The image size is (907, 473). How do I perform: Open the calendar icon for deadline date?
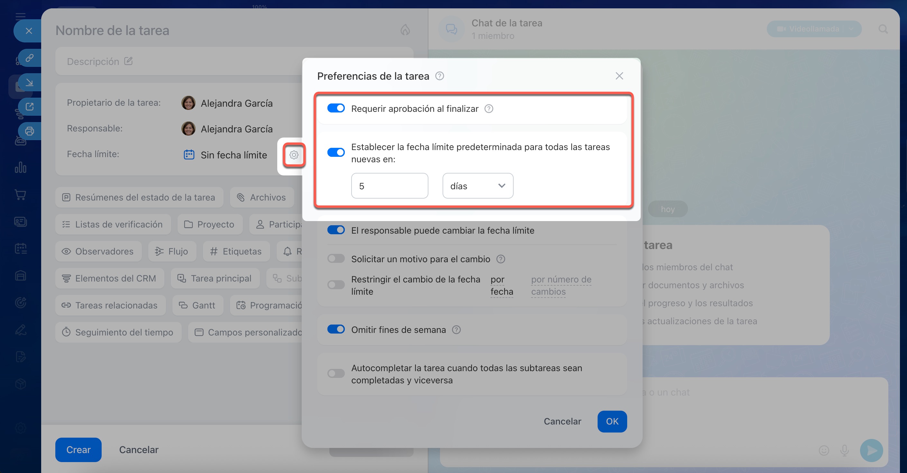pos(189,155)
